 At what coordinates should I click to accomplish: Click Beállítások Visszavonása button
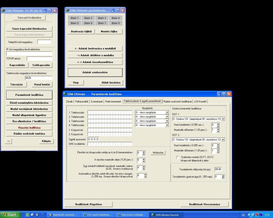click(x=204, y=204)
